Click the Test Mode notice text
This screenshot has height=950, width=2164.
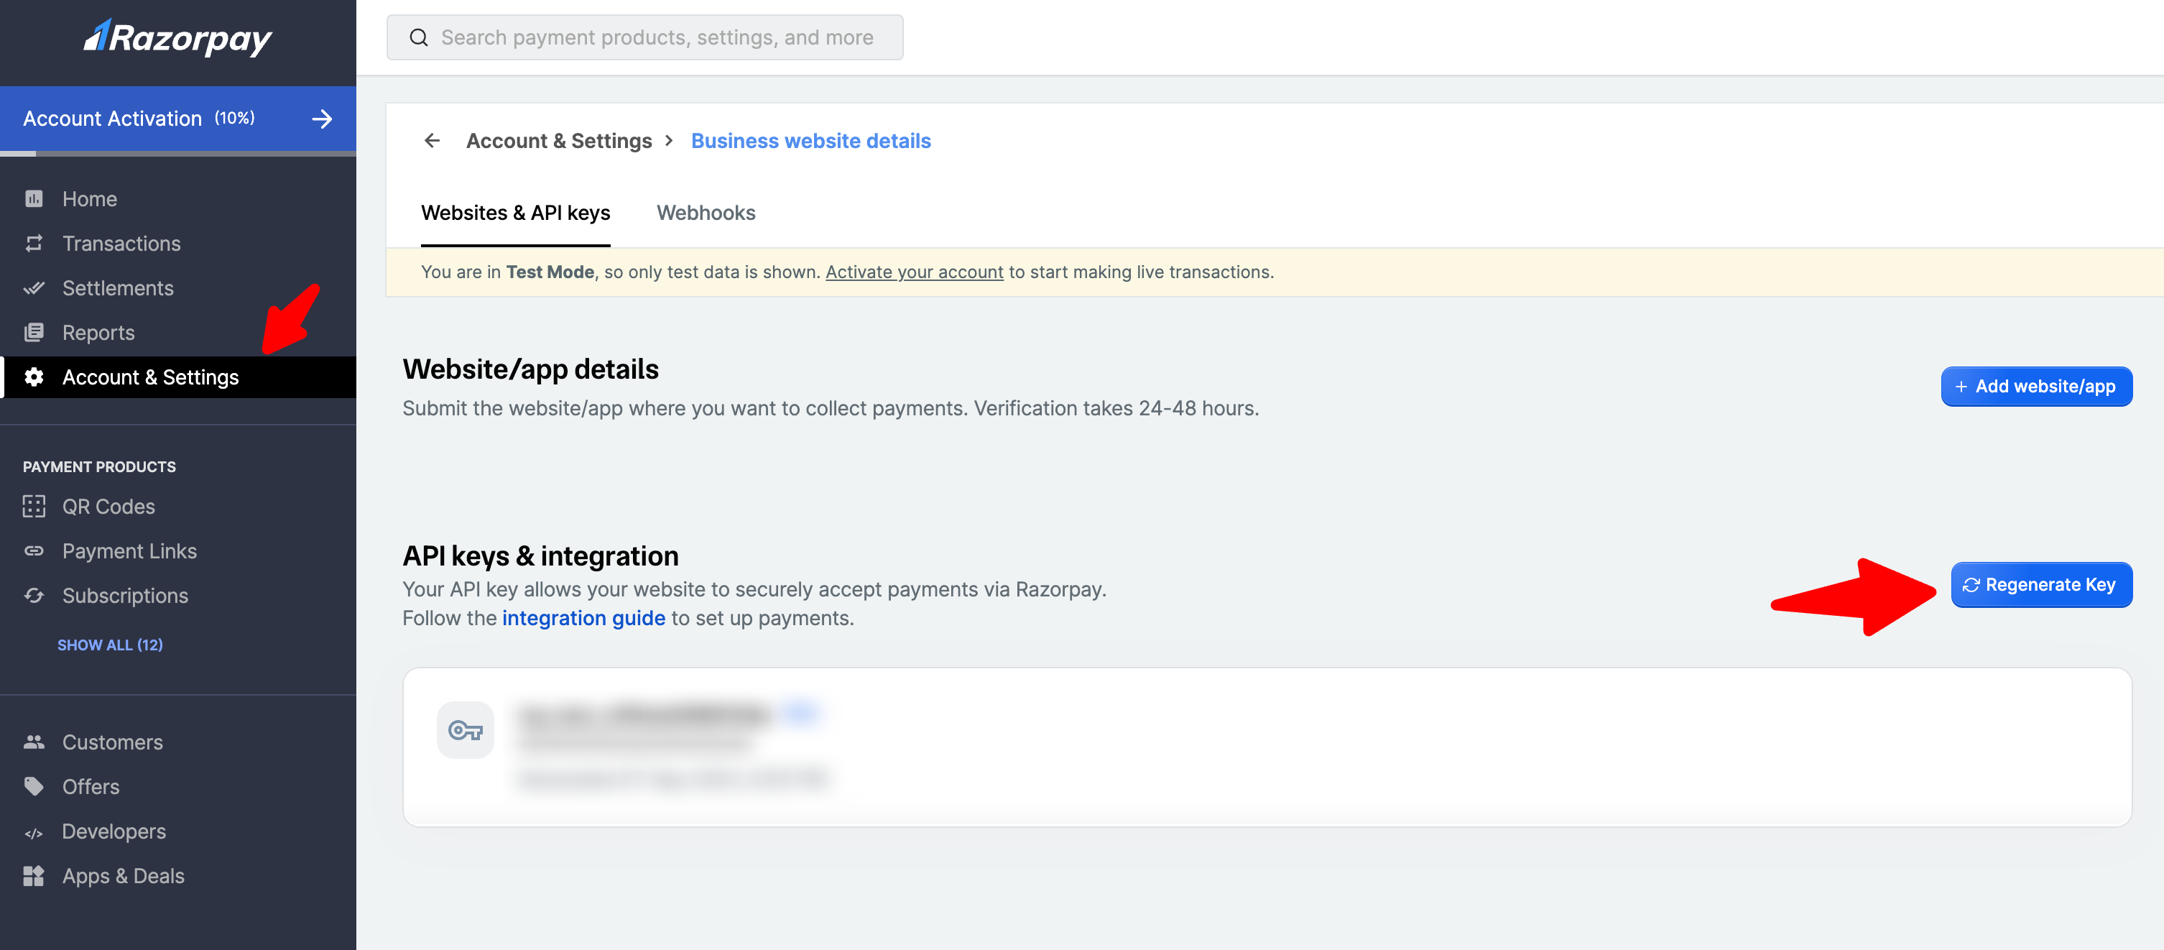[x=848, y=272]
